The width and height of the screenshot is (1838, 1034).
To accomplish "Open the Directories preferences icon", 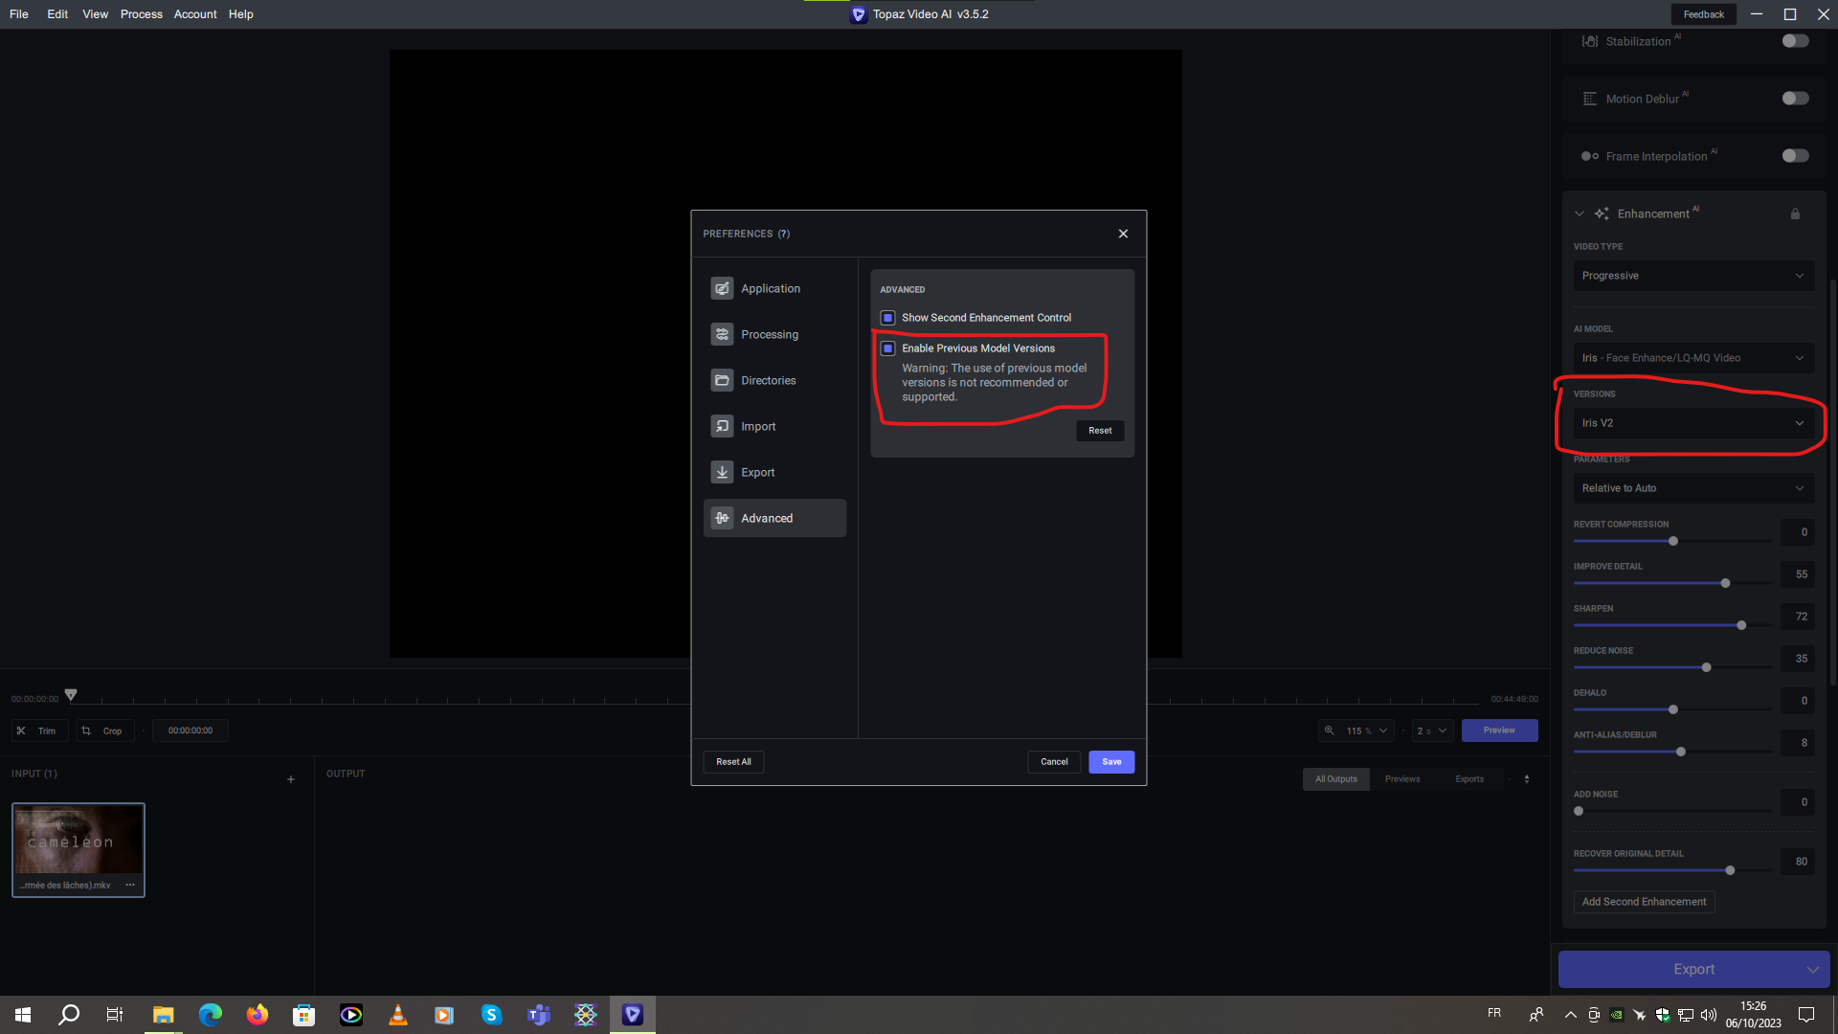I will point(722,380).
